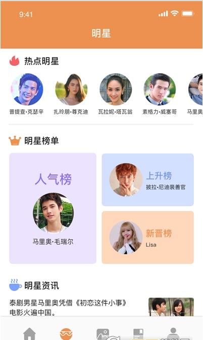The image size is (203, 340).
Task: Open the home tab house icon
Action: click(x=29, y=334)
